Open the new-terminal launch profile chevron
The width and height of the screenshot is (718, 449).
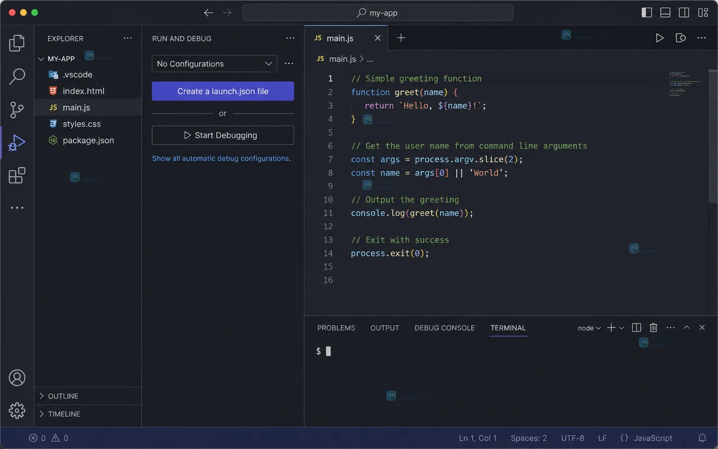tap(622, 328)
